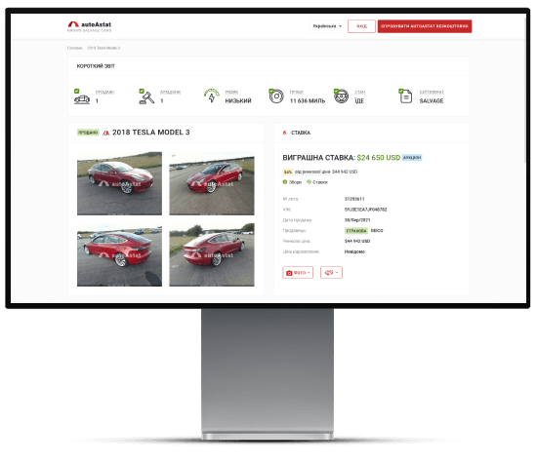Click the mileage odometer icon
Screen dimensions: 537x462
(x=276, y=96)
